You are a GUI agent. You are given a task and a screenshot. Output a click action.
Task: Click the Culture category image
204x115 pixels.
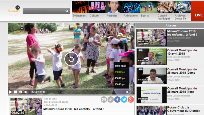pos(97,7)
